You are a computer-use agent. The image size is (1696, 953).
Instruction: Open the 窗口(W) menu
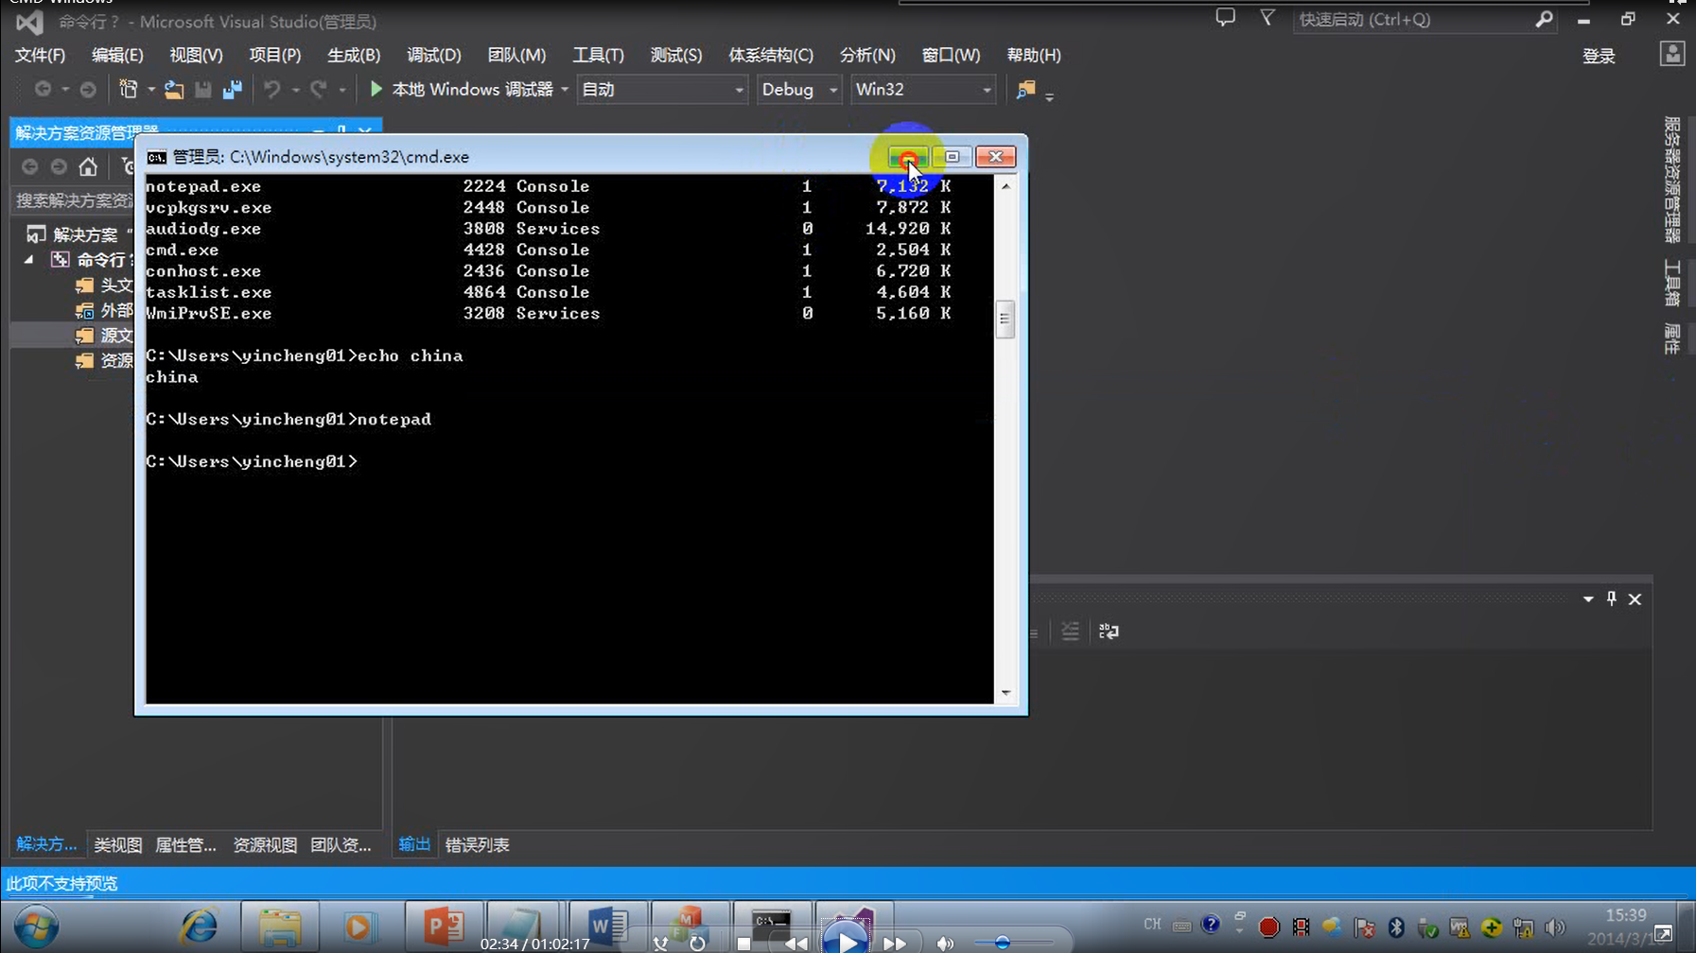(x=951, y=55)
